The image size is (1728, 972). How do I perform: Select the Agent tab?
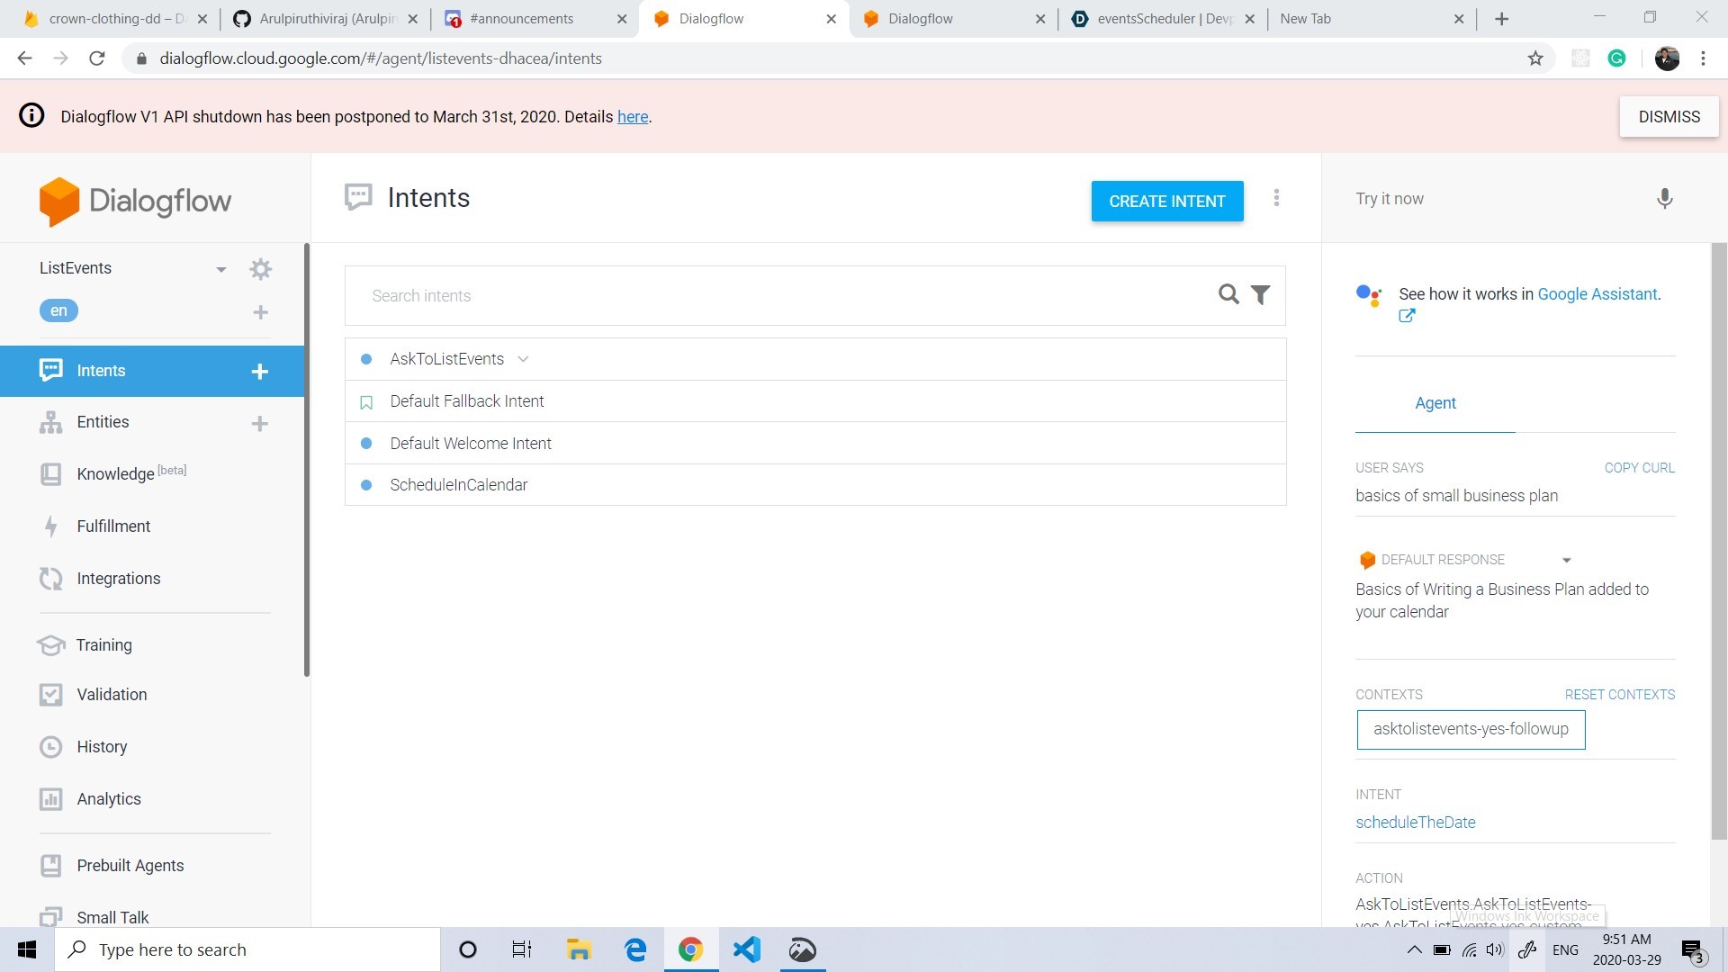coord(1435,403)
